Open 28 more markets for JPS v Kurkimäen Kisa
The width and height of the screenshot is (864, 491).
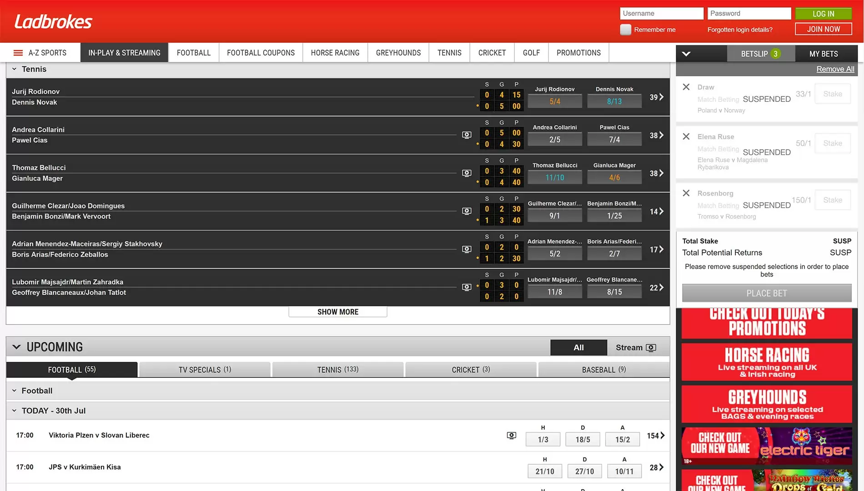click(x=657, y=467)
